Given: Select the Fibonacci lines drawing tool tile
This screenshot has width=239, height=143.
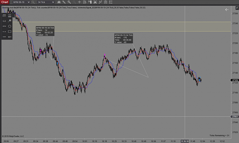Looking at the screenshot, I should click(10, 16).
